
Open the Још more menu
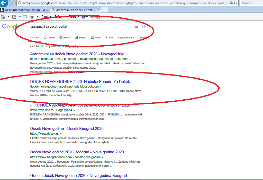click(x=109, y=38)
